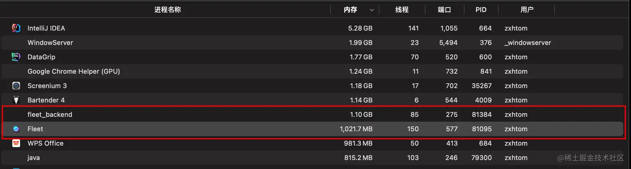Toggle sort direction arrow in 内存 column

(371, 10)
